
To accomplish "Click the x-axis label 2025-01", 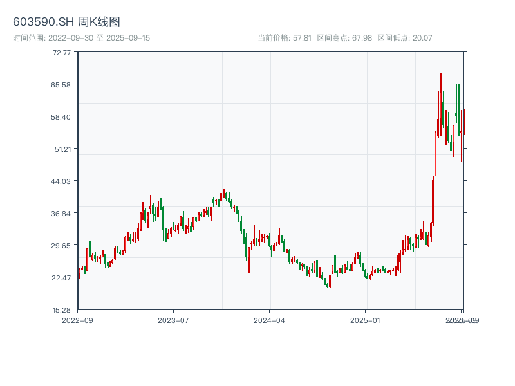I will click(x=365, y=320).
